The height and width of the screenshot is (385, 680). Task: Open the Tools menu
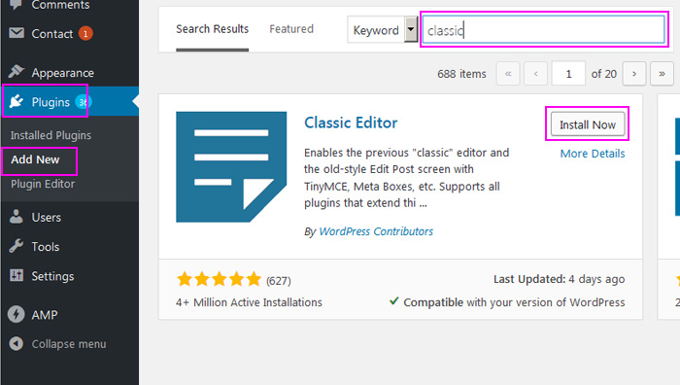pos(45,247)
